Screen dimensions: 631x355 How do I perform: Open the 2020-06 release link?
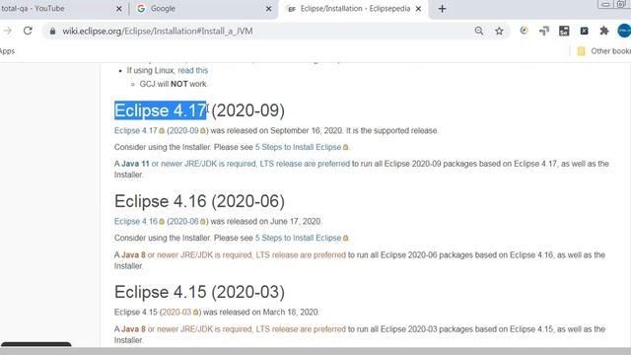point(184,221)
